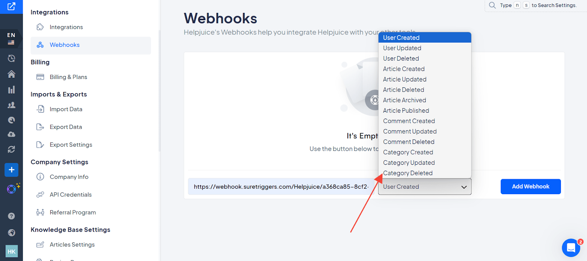Choose User Created in event list
Screen dimensions: 587x261
[425, 37]
